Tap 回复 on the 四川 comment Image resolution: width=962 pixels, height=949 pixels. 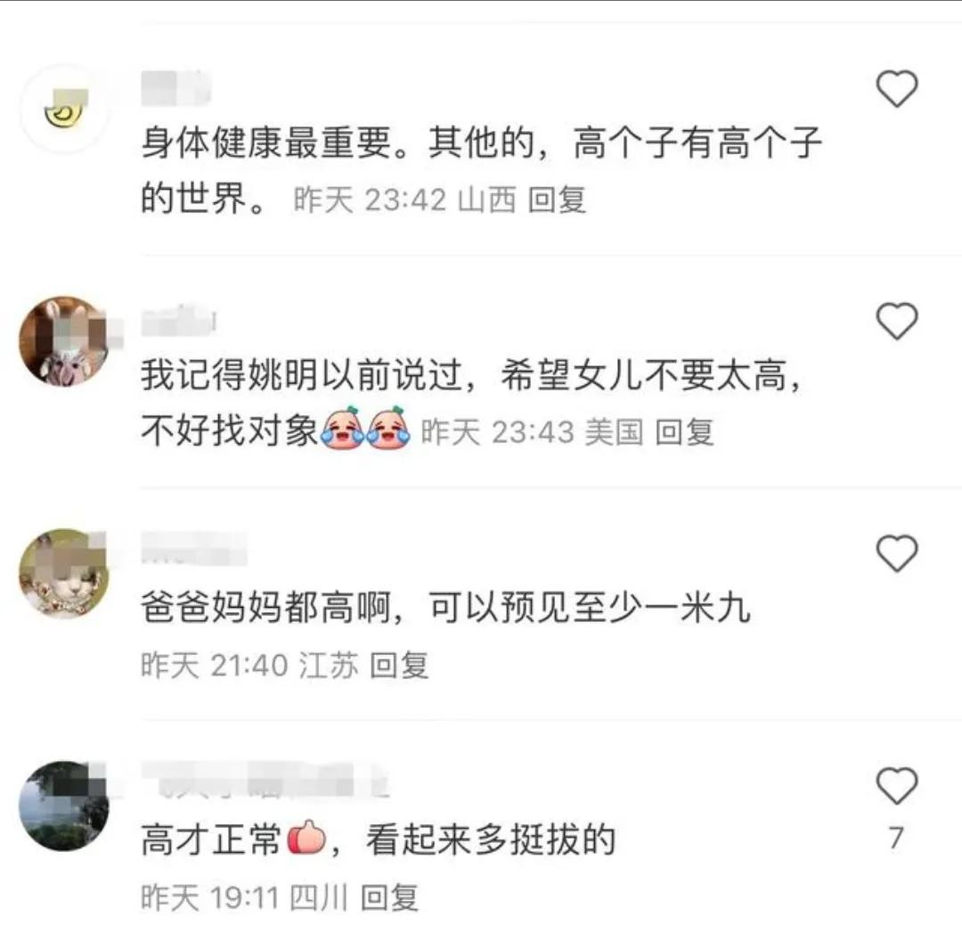[389, 897]
